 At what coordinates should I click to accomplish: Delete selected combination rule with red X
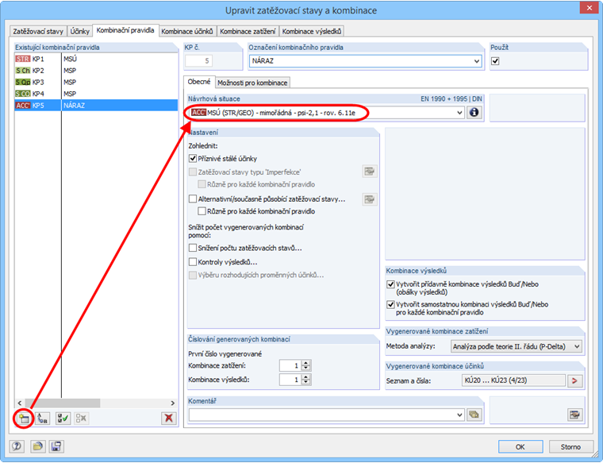168,418
